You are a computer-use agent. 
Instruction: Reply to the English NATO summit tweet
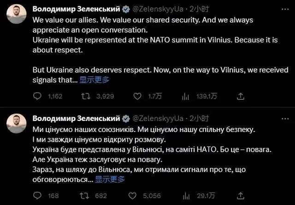coord(39,97)
